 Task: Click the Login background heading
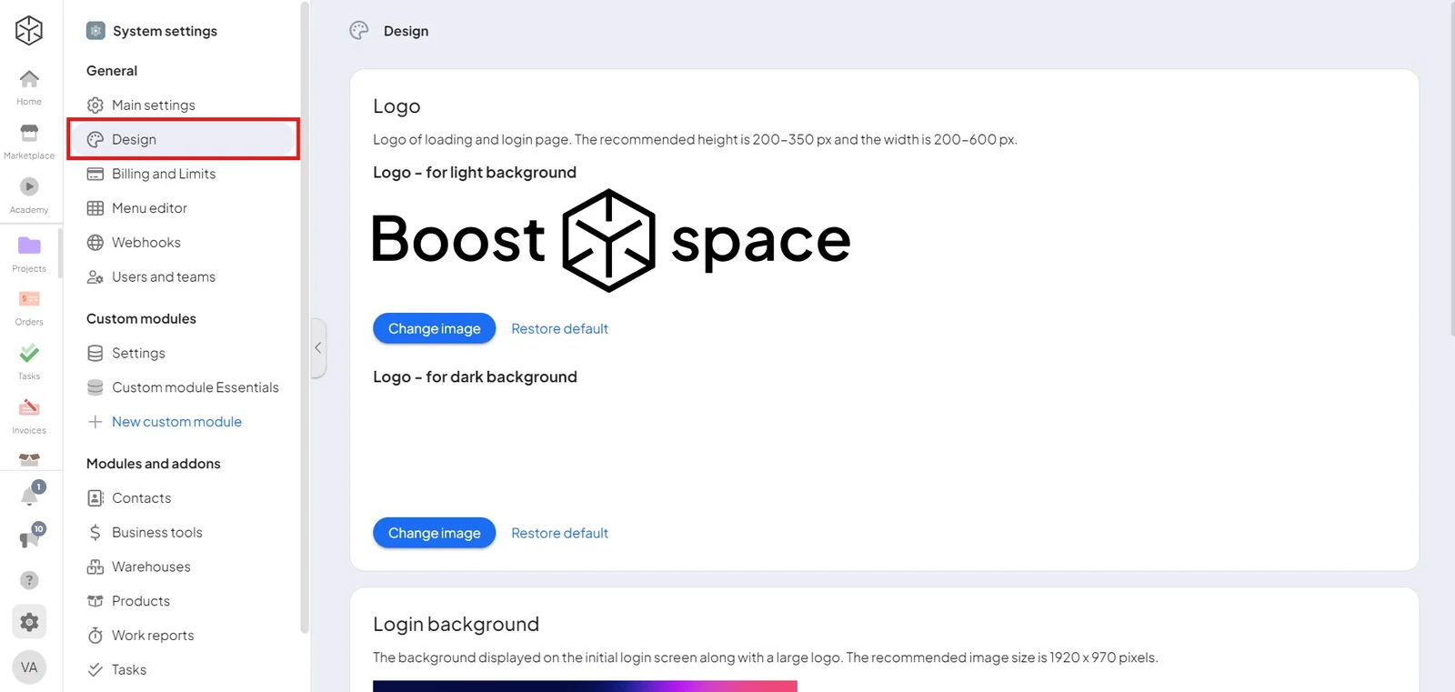point(456,625)
